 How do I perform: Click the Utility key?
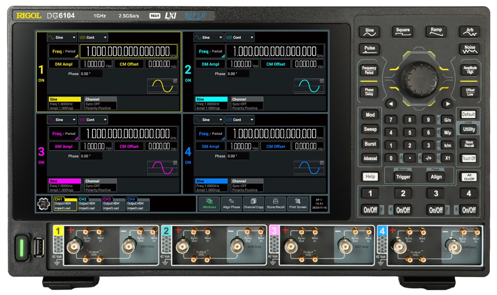[469, 129]
